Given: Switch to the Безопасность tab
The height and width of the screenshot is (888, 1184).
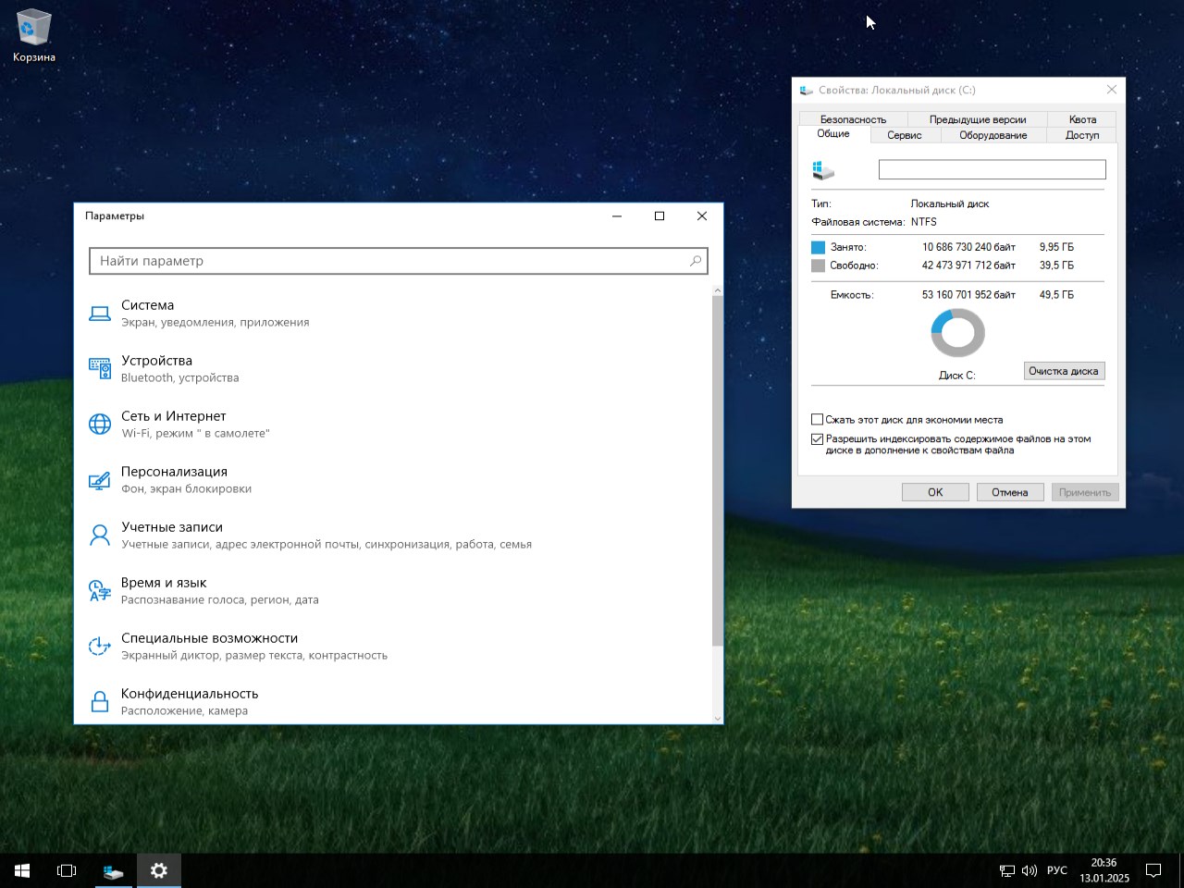Looking at the screenshot, I should pyautogui.click(x=853, y=119).
